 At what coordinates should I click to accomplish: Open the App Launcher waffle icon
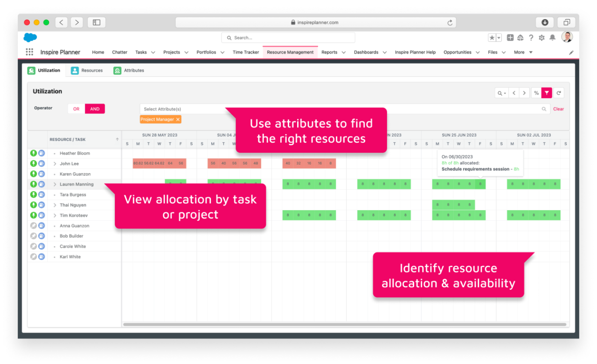click(29, 52)
